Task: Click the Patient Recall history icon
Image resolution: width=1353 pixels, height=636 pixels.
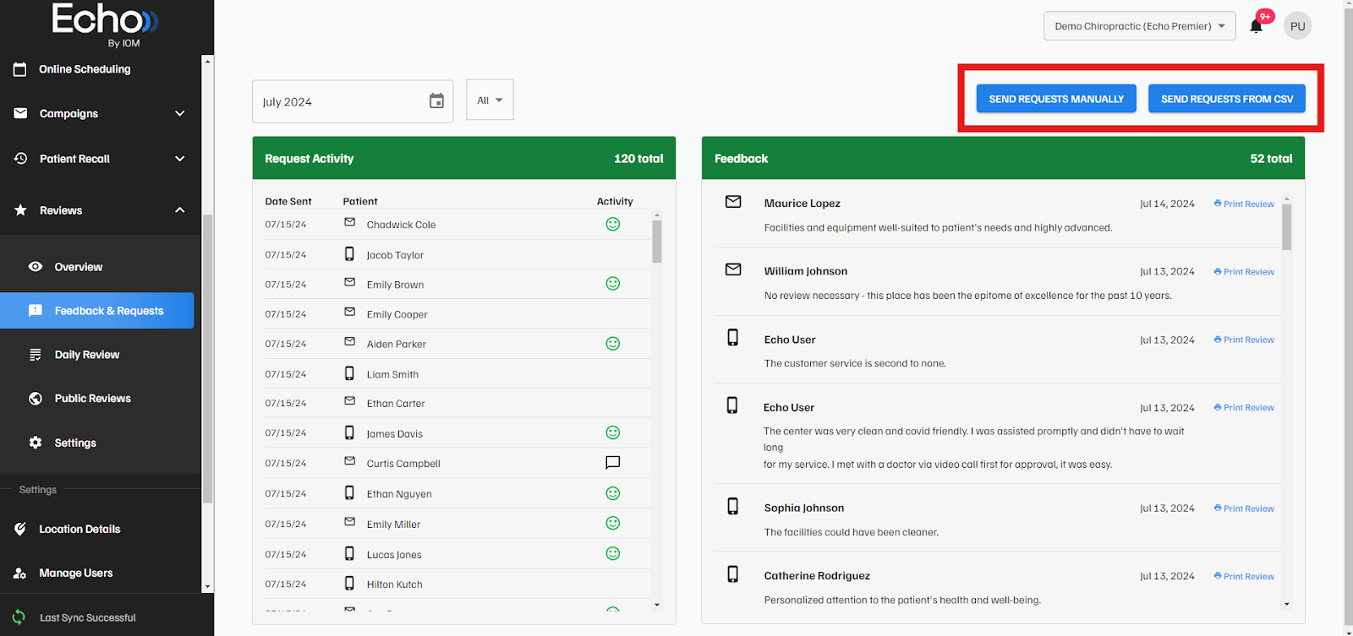Action: click(x=20, y=158)
